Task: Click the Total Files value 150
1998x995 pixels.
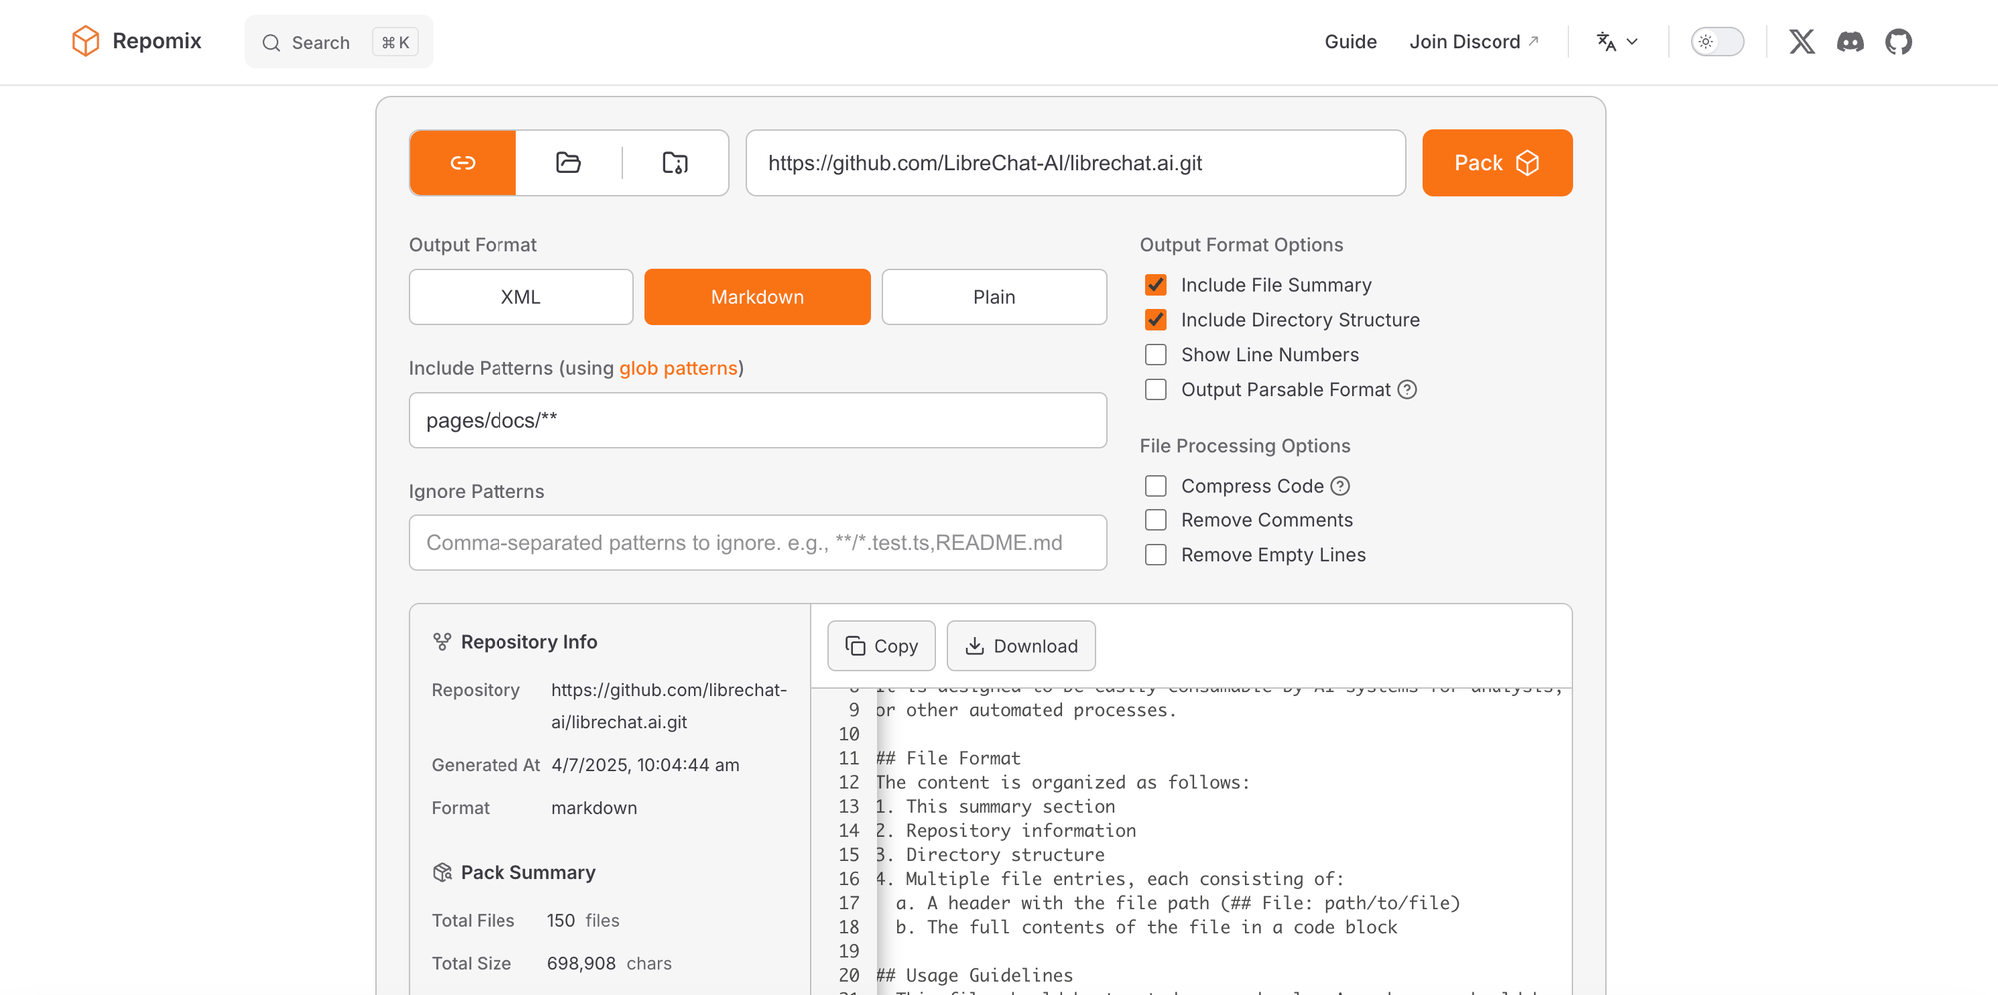Action: click(x=561, y=921)
